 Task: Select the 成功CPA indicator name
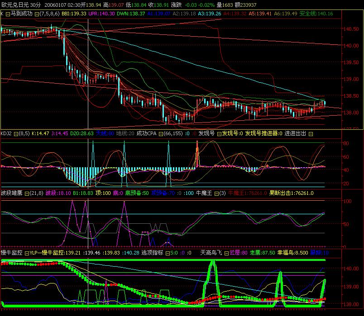tap(147, 133)
